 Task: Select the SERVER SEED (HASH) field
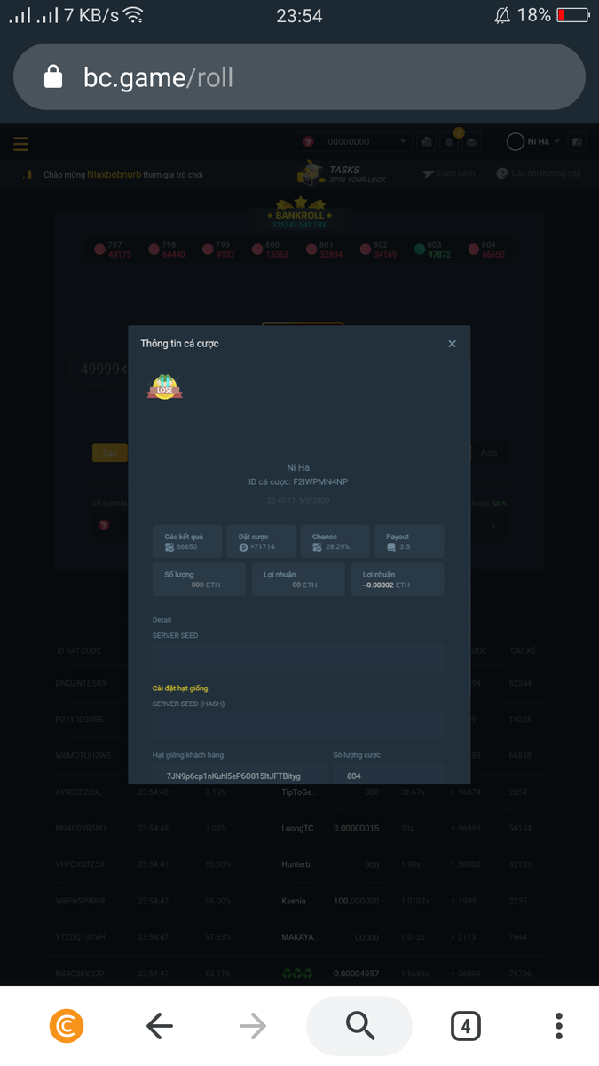[x=298, y=726]
